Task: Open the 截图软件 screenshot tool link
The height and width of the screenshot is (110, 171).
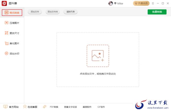Action: click(87, 107)
